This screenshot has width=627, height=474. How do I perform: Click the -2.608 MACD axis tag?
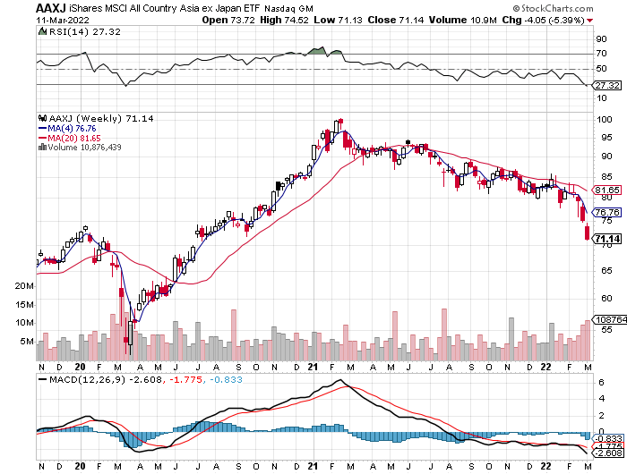point(608,453)
